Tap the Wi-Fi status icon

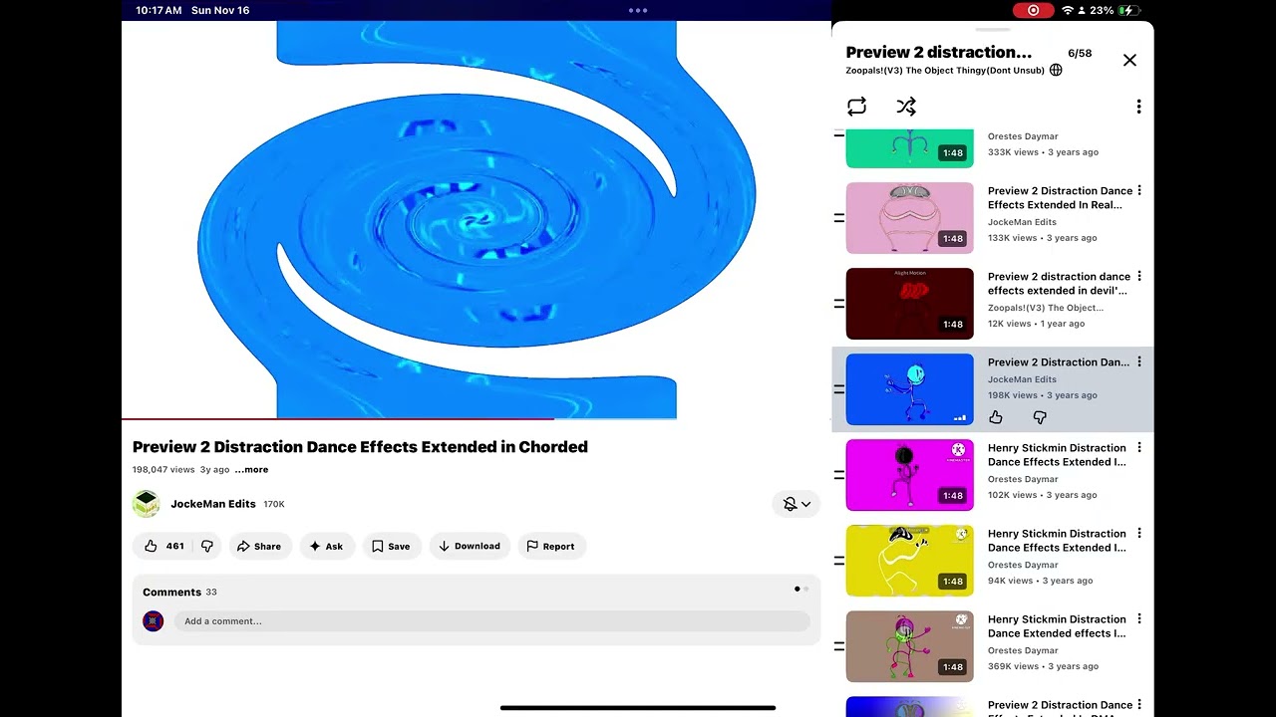click(1068, 10)
